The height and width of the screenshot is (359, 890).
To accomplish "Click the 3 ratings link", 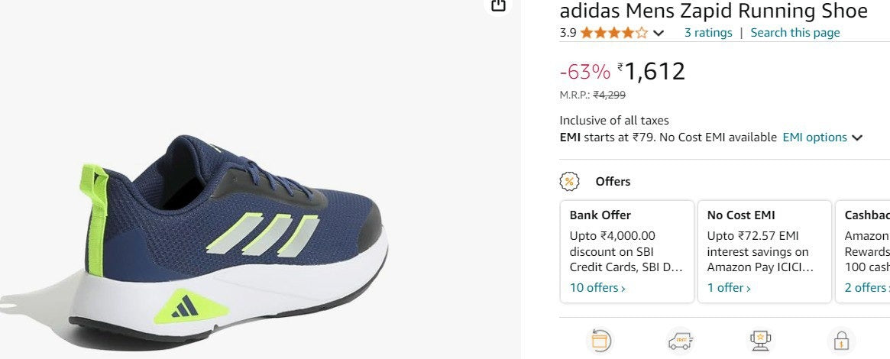I will [x=707, y=33].
